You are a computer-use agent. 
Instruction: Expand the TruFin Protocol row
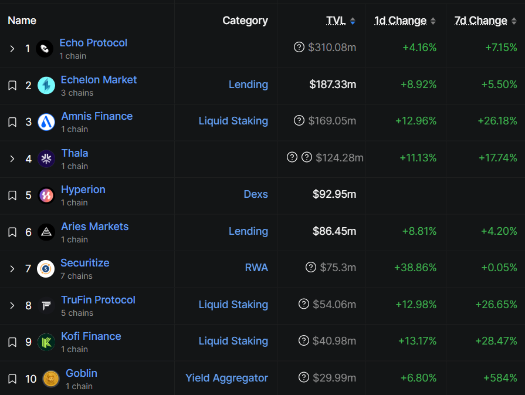coord(12,306)
